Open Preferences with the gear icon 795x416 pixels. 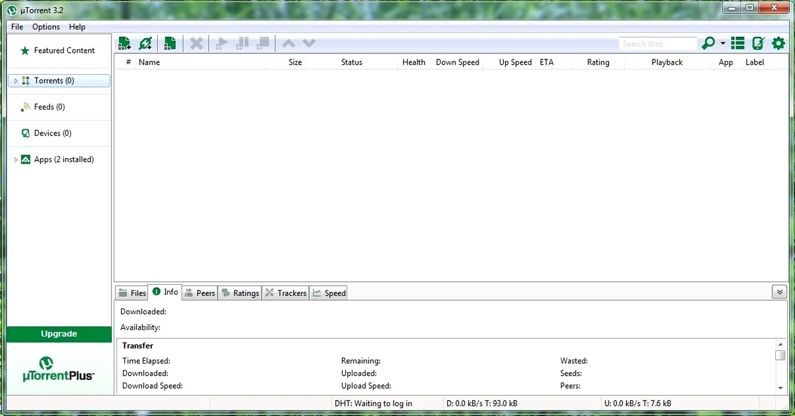coord(778,43)
